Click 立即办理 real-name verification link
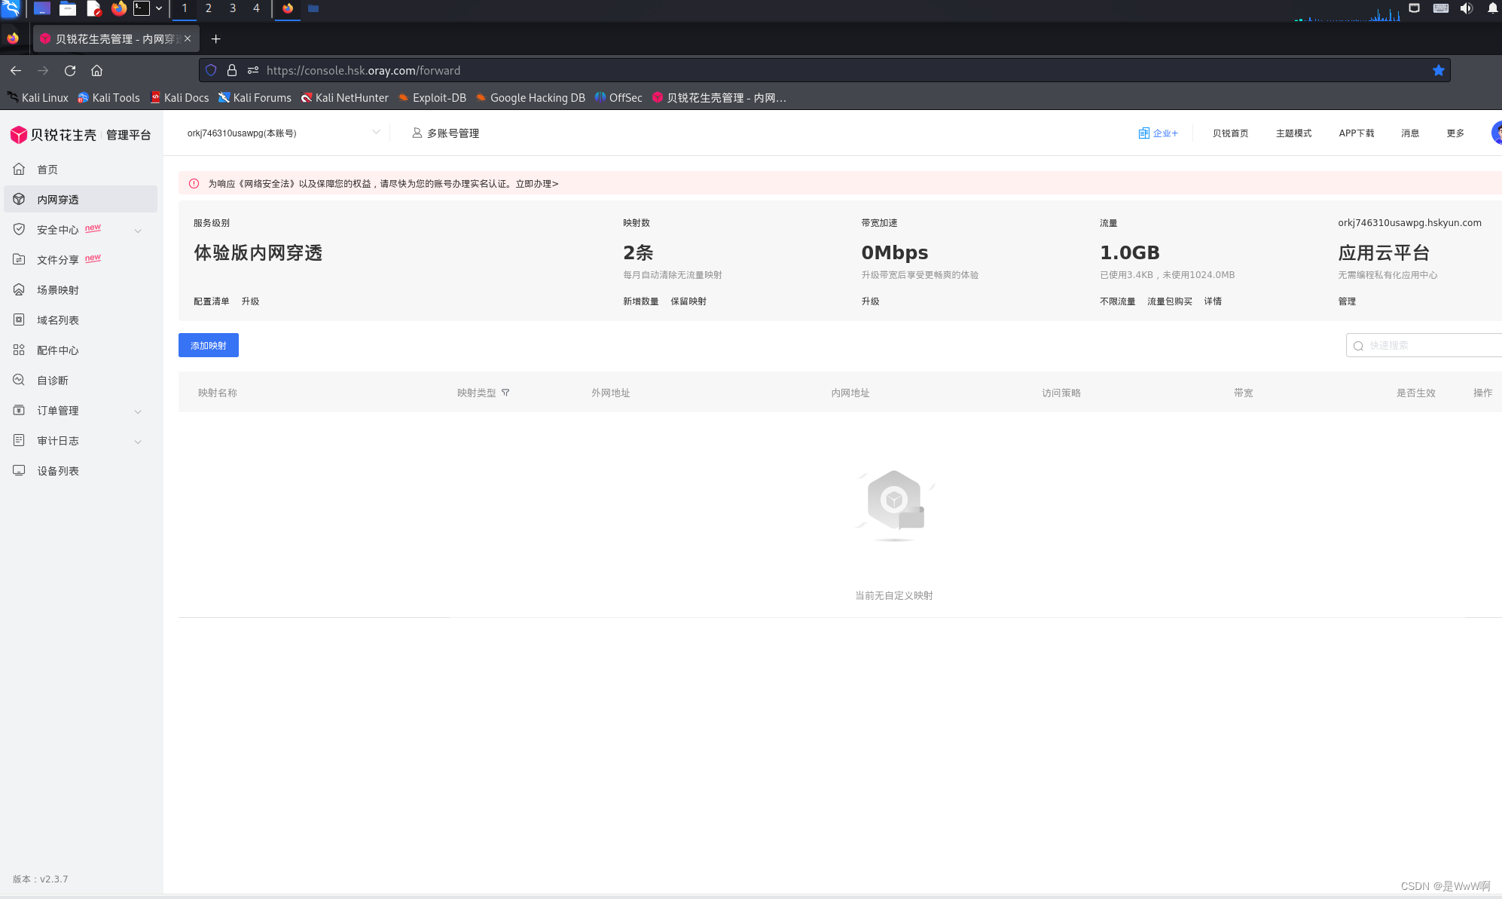The height and width of the screenshot is (899, 1502). point(537,184)
